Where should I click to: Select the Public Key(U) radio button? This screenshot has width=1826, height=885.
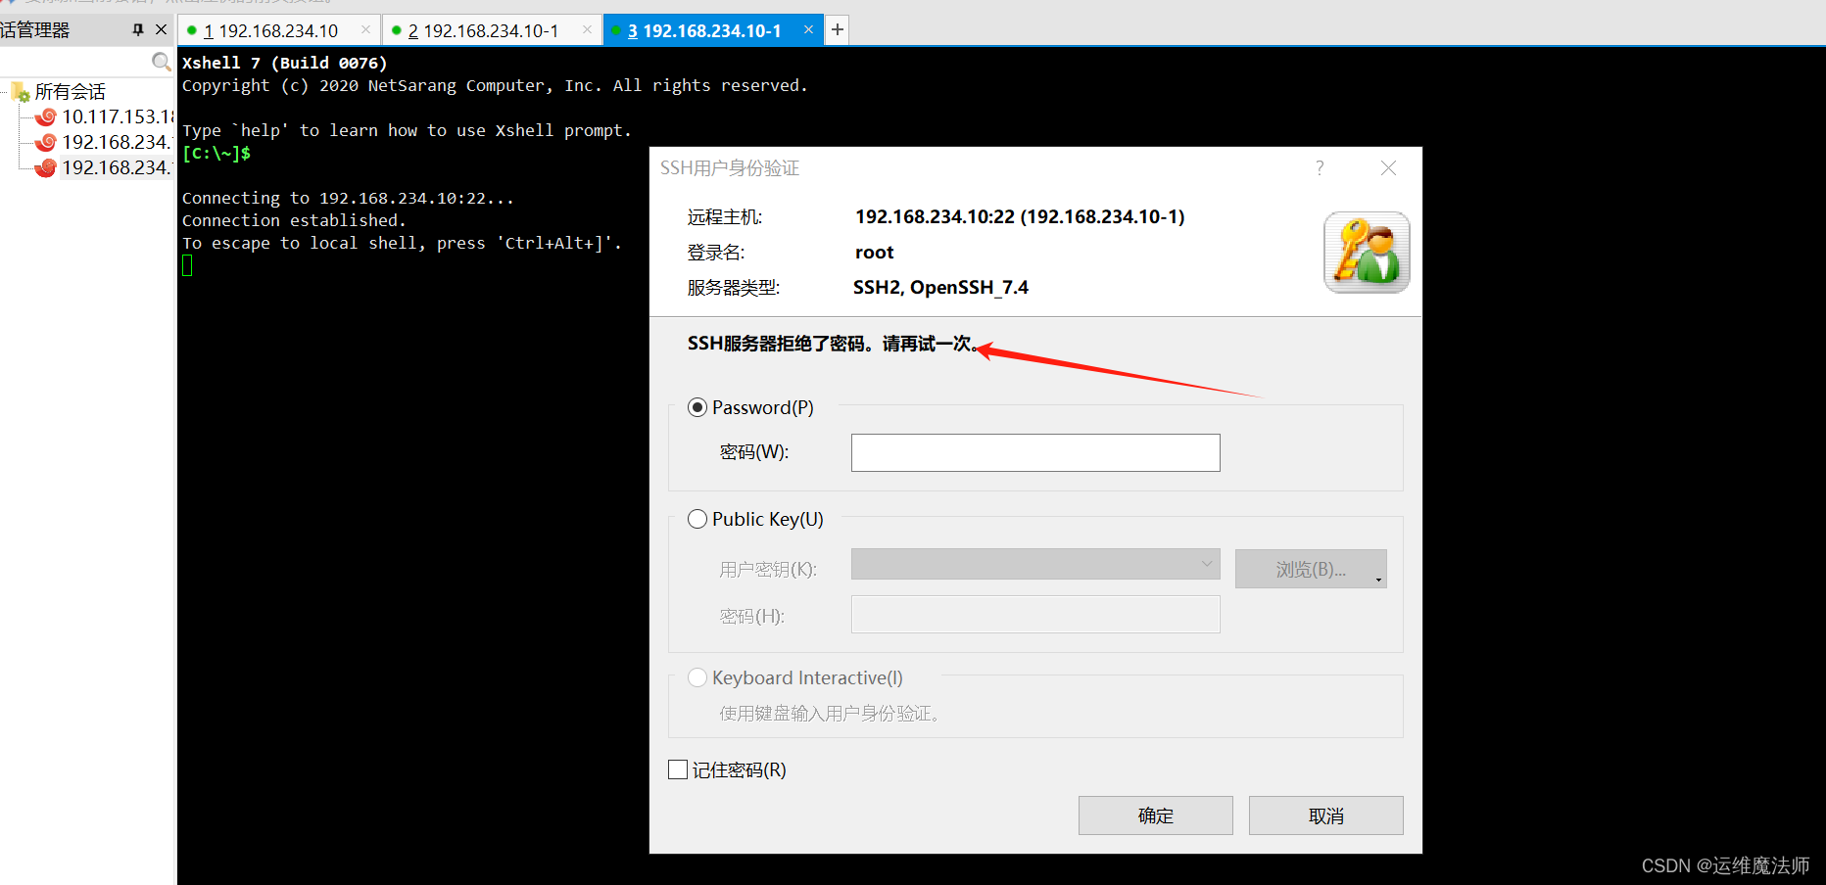697,519
